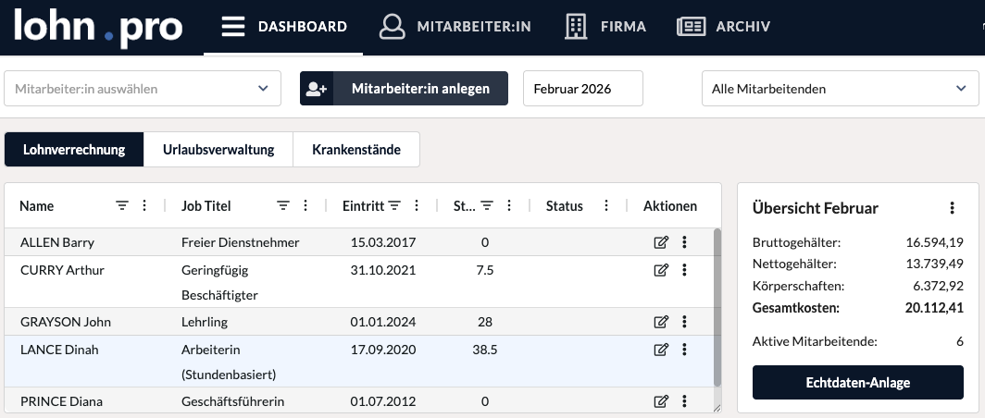Go to the Archiv section
This screenshot has width=985, height=418.
tap(723, 26)
